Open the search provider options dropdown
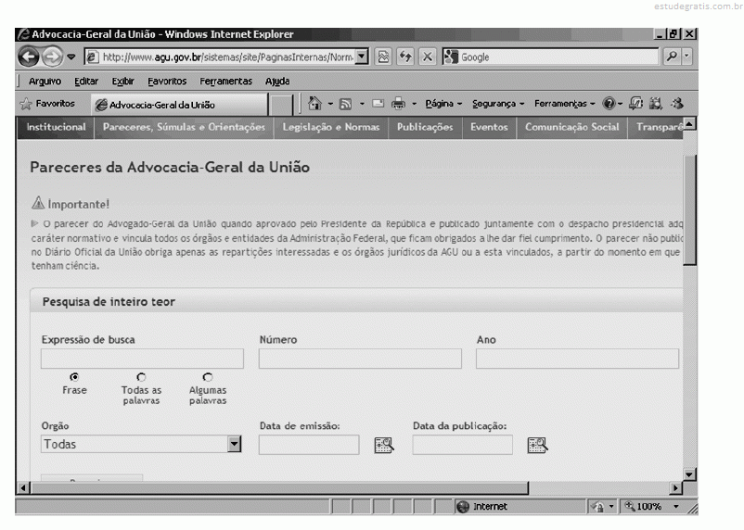The width and height of the screenshot is (744, 530). click(x=686, y=57)
